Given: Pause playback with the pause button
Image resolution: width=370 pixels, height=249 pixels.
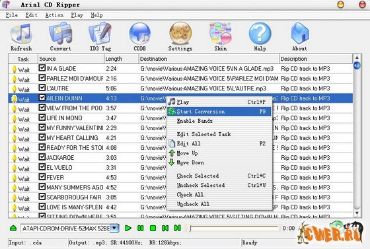Looking at the screenshot, I should click(141, 228).
